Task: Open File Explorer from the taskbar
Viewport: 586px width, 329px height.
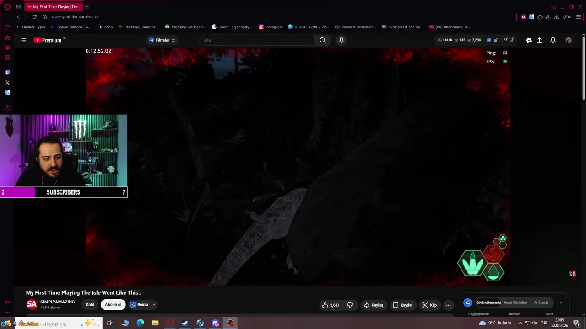Action: click(155, 323)
